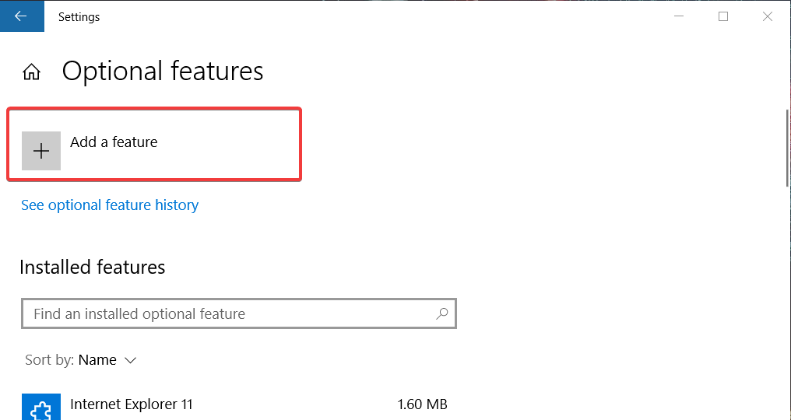This screenshot has width=791, height=420.
Task: Click the plus icon to add a feature
Action: click(x=41, y=151)
